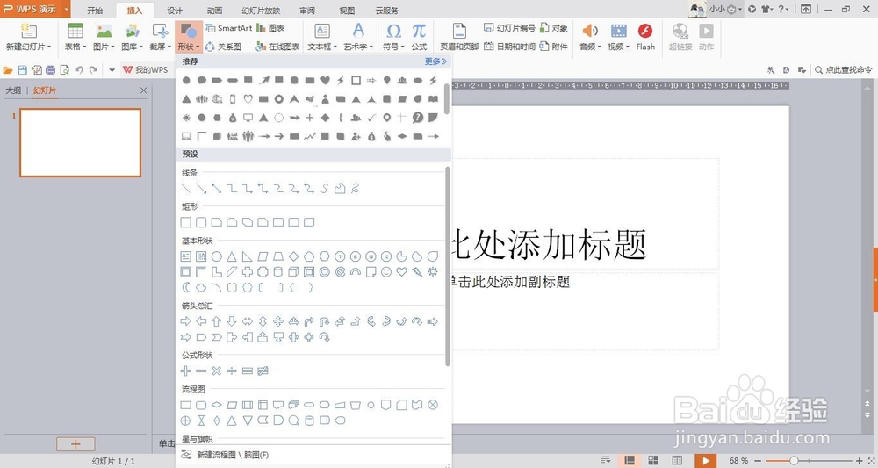Choose the rounded rectangle in 矩形

coord(201,222)
